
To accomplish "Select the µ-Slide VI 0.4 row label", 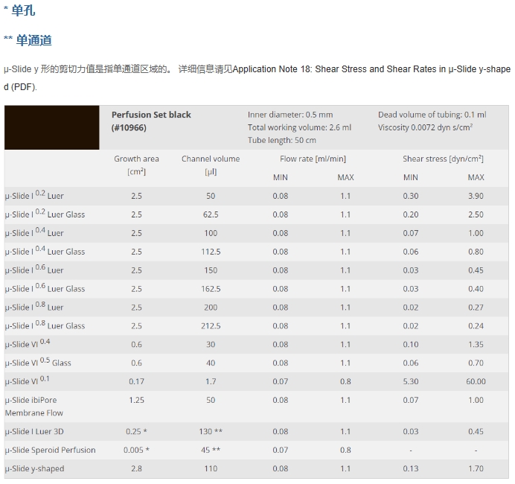I will [x=28, y=344].
